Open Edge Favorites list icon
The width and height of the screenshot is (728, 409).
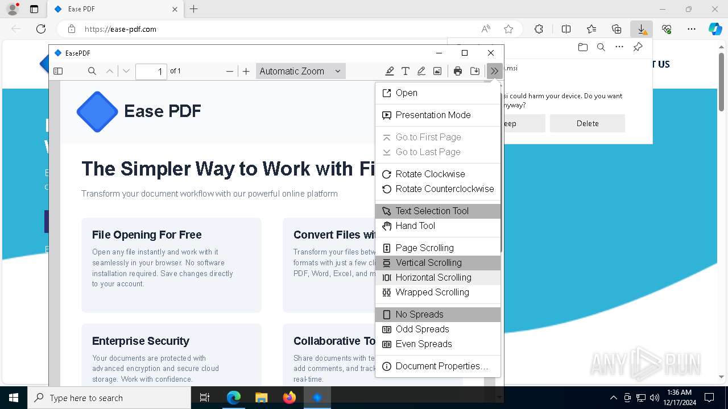(591, 29)
